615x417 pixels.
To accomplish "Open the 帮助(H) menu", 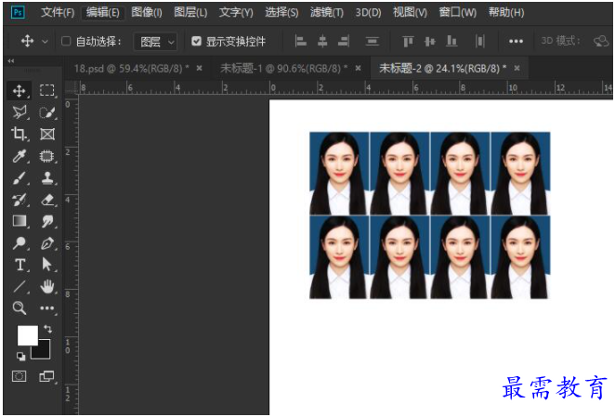I will (506, 13).
